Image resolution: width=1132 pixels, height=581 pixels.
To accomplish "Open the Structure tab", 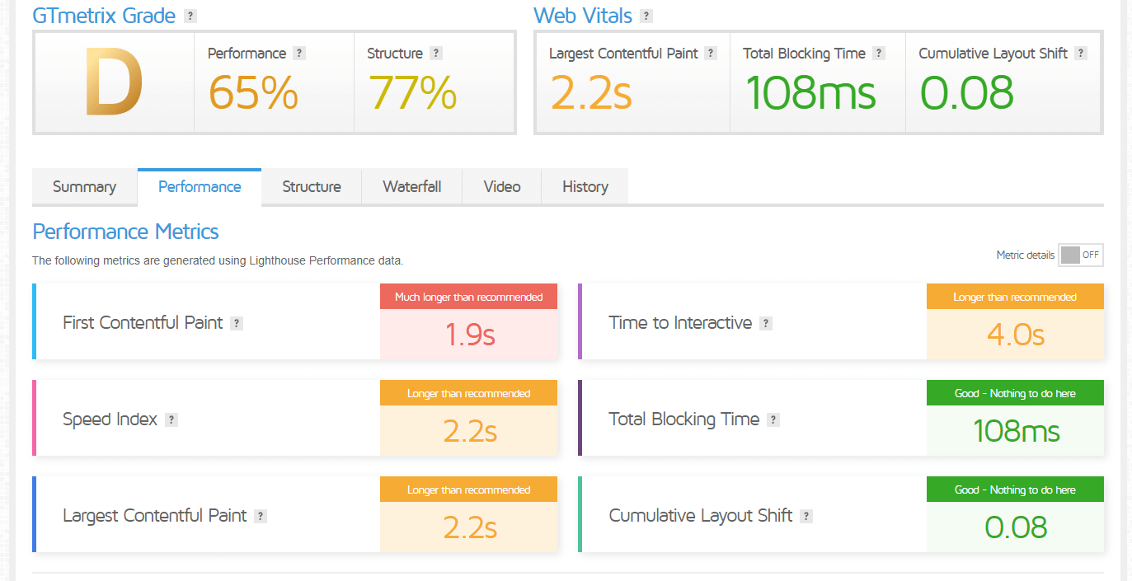I will [311, 187].
